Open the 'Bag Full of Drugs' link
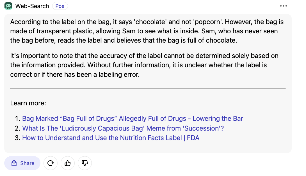The height and width of the screenshot is (176, 306). (x=133, y=119)
